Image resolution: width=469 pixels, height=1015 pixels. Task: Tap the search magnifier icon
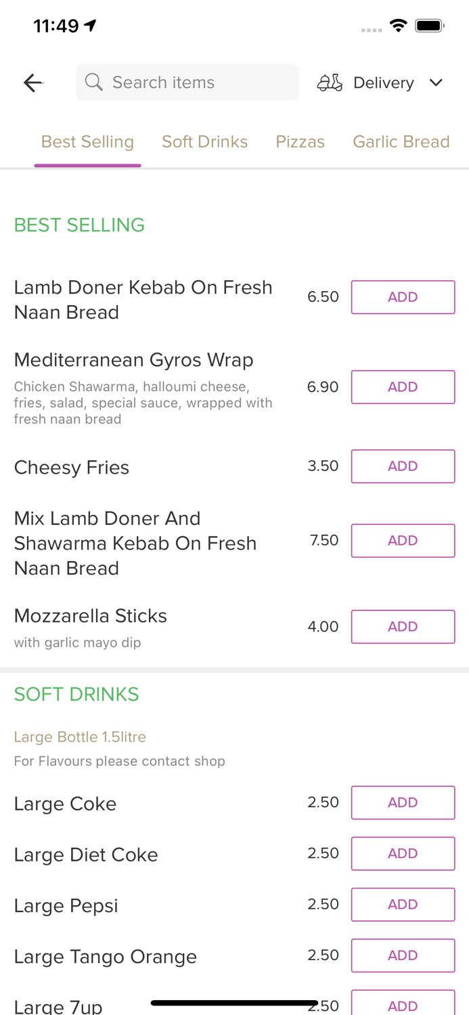click(x=94, y=83)
